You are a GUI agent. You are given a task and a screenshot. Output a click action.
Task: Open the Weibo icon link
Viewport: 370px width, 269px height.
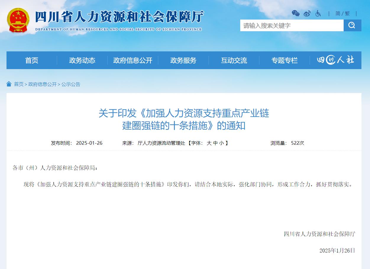pos(307,13)
